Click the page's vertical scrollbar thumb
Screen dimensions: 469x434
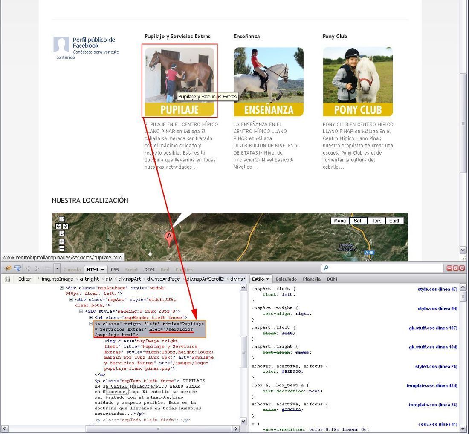[463, 123]
